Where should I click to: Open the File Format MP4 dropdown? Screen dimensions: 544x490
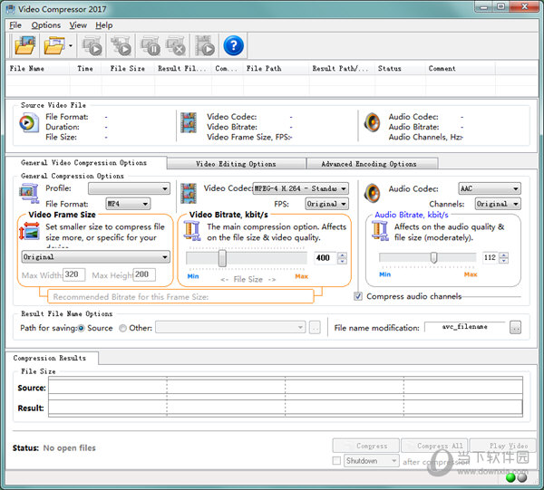(128, 204)
